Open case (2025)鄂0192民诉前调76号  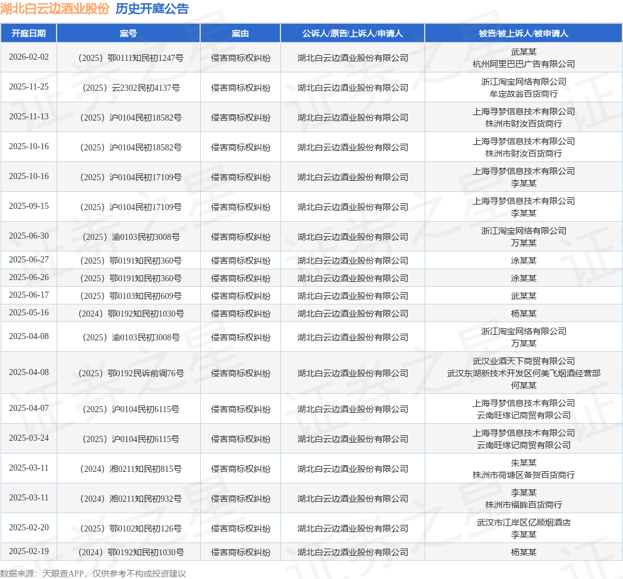(x=131, y=373)
